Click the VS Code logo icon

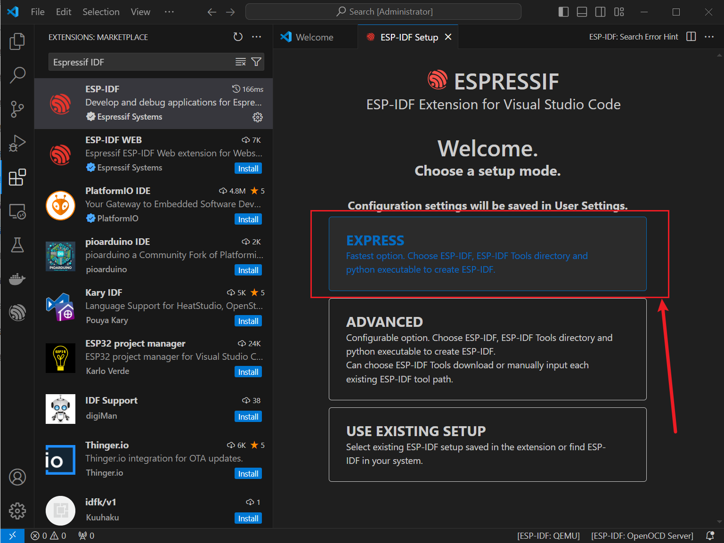(x=13, y=12)
